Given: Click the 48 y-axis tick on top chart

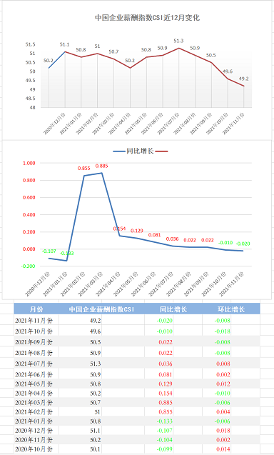Looking at the screenshot, I should [x=32, y=107].
